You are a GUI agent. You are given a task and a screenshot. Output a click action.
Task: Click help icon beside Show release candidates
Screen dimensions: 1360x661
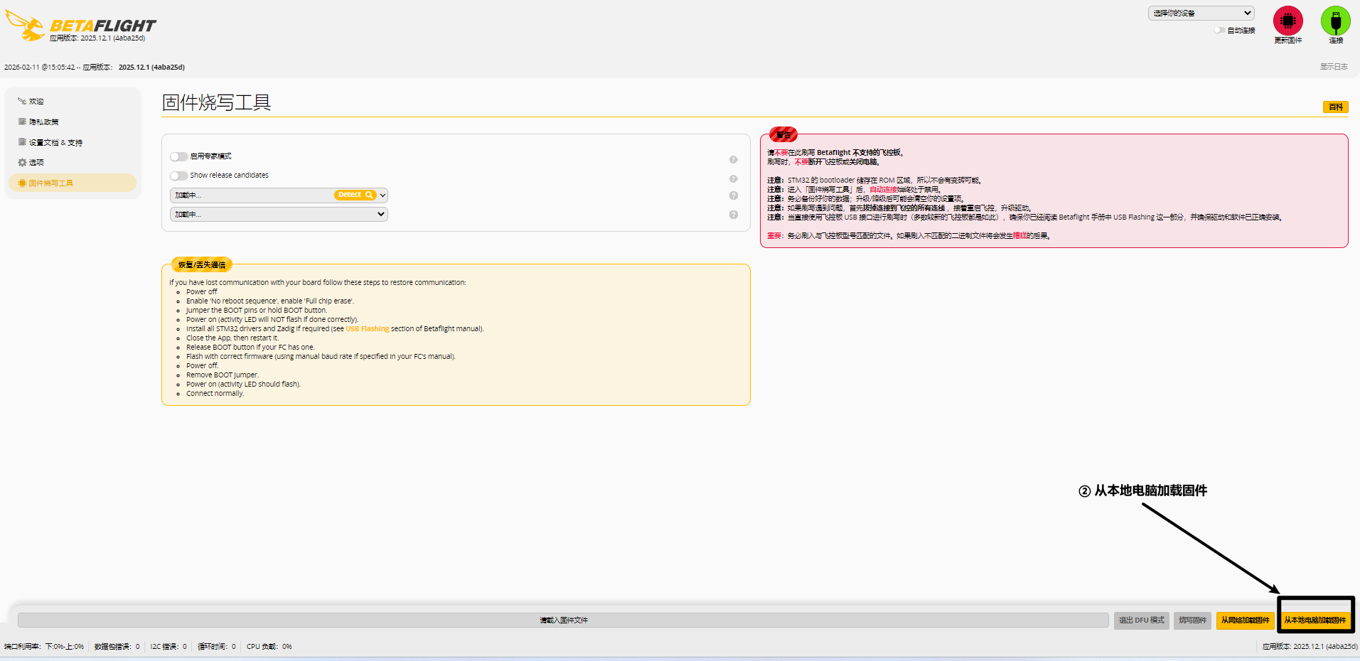point(733,179)
